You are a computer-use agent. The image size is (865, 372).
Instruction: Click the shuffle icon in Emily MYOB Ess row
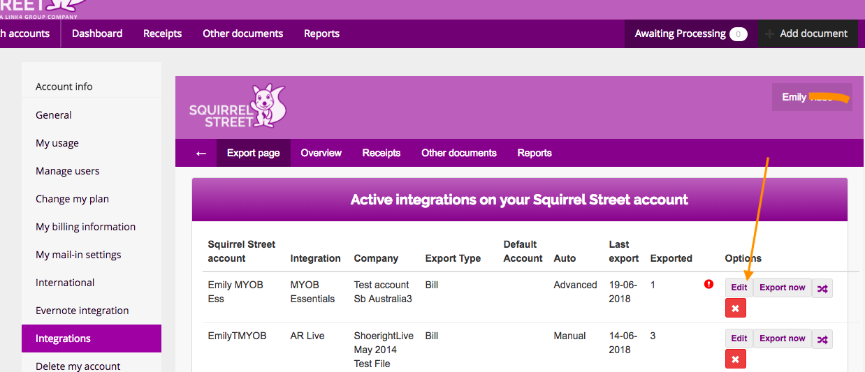(x=822, y=288)
